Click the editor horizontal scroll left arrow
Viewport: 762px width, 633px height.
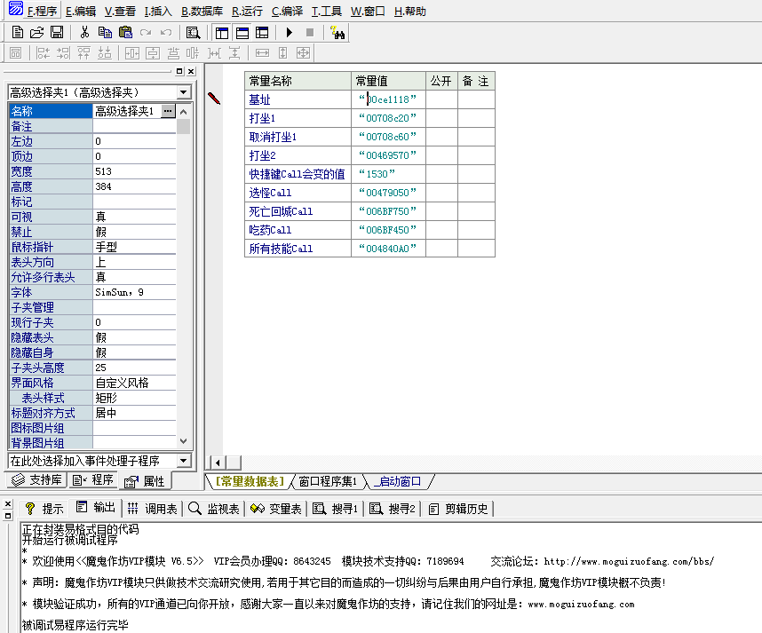pyautogui.click(x=218, y=463)
